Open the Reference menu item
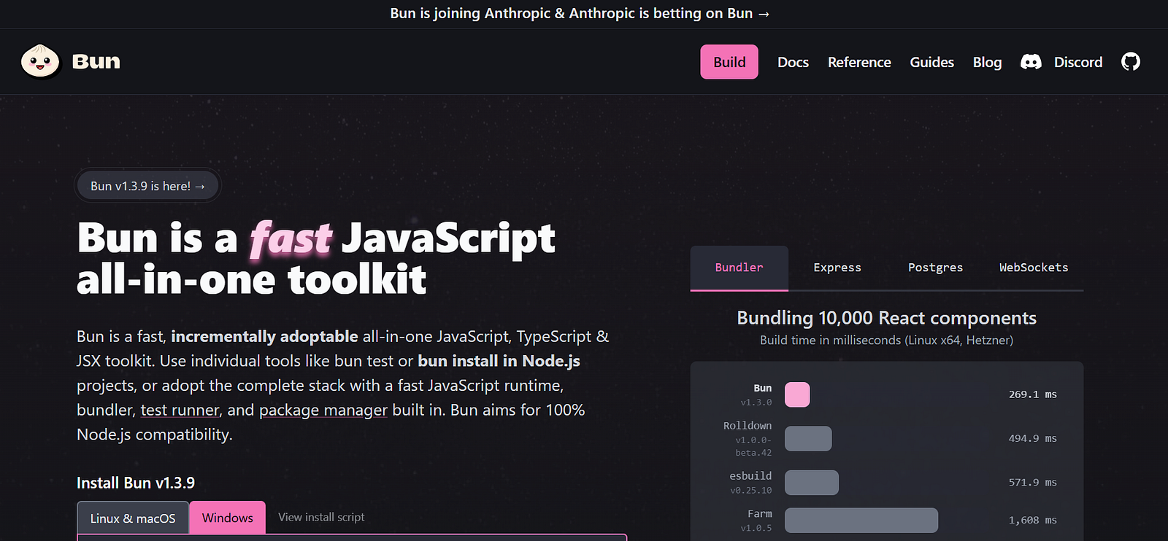 point(859,62)
